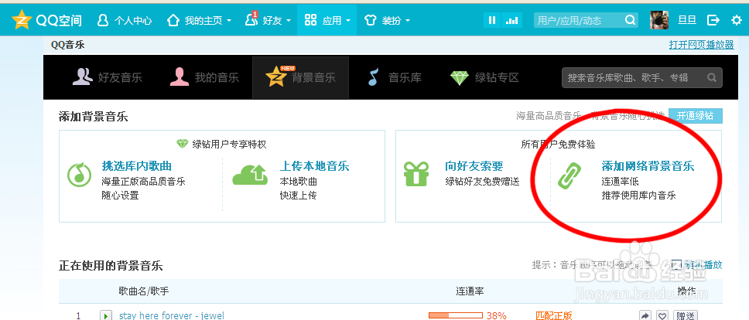Switch to the 音乐库 tab

tap(395, 78)
